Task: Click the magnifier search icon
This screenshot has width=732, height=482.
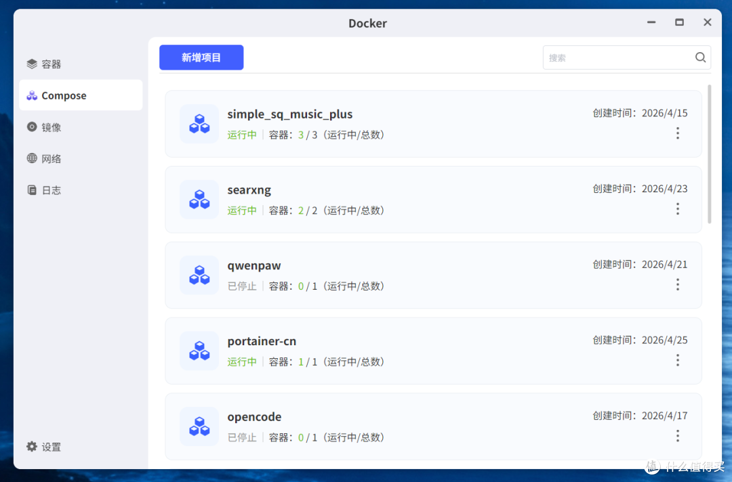Action: (x=700, y=58)
